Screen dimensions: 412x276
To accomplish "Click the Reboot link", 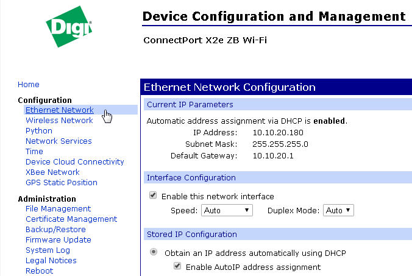I will [x=39, y=271].
